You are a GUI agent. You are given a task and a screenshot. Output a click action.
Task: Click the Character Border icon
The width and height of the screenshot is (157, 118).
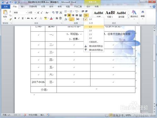tap(61, 13)
